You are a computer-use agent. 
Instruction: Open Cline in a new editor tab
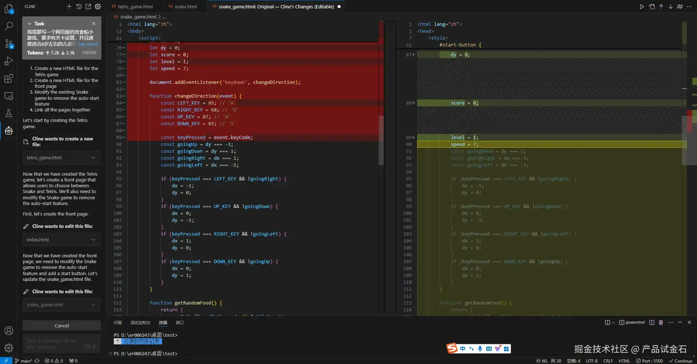[88, 7]
